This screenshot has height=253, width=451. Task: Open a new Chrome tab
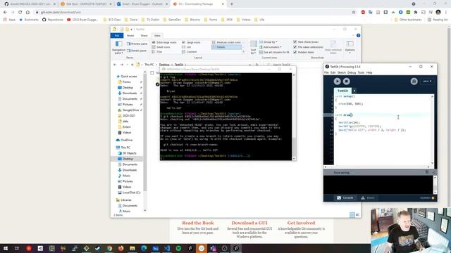point(232,4)
